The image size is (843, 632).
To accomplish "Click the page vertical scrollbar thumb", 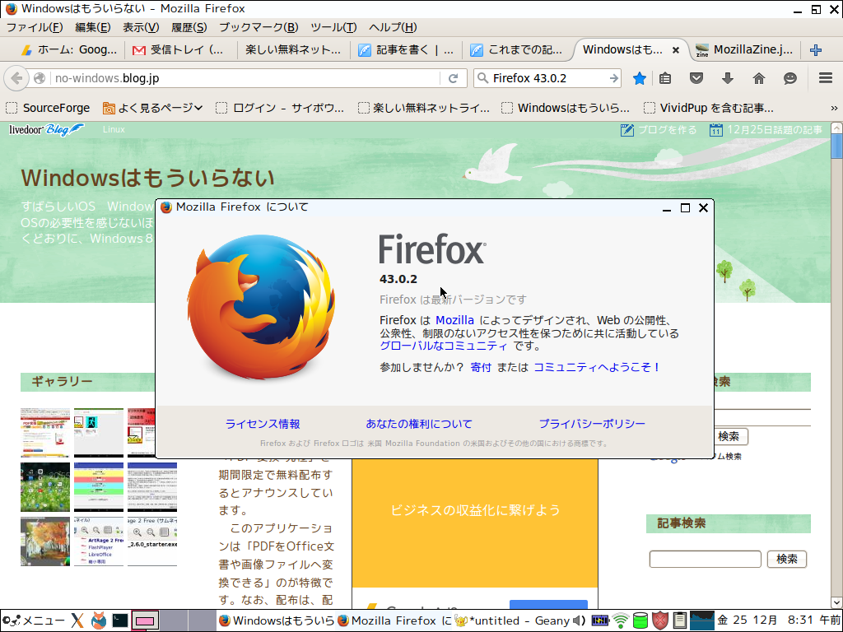I will (836, 146).
